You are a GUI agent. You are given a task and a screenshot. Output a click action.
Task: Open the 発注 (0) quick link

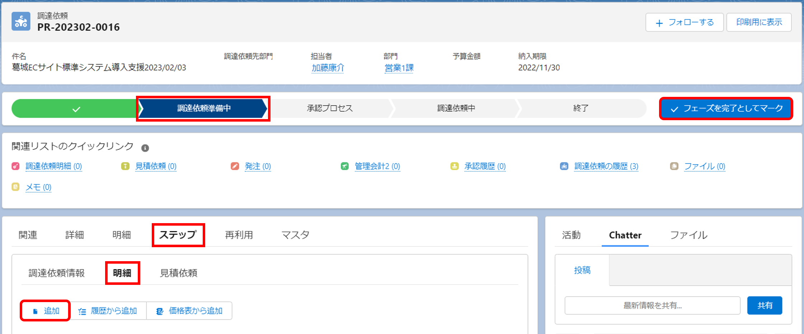[x=258, y=166]
